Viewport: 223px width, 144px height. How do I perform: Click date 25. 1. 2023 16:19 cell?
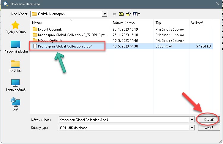click(x=125, y=29)
